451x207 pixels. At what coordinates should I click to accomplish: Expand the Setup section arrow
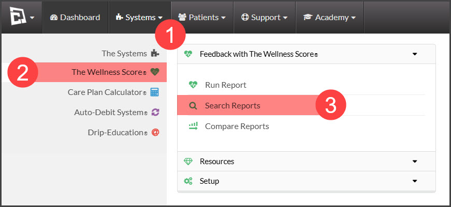click(x=415, y=181)
